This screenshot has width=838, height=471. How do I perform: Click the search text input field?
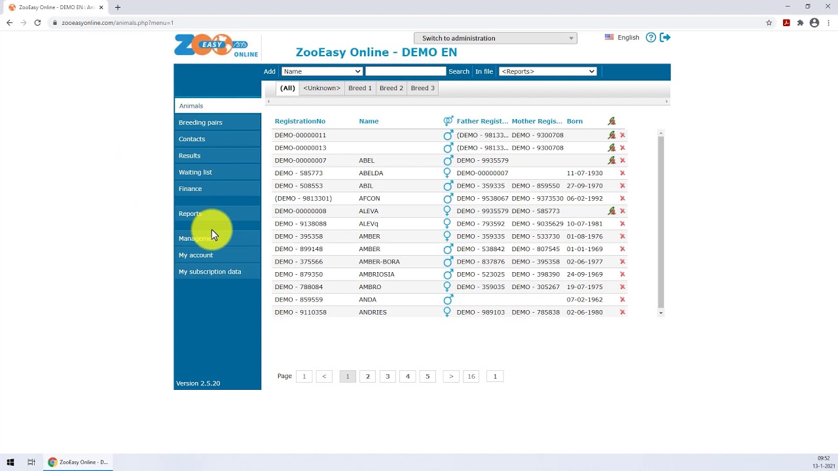[x=405, y=71]
